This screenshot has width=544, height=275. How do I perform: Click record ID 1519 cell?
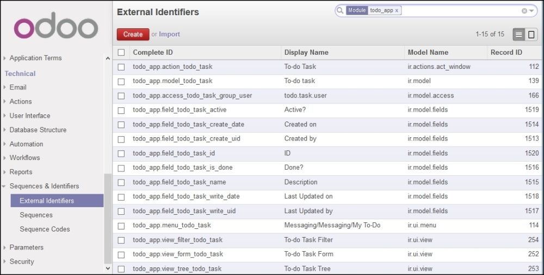532,110
